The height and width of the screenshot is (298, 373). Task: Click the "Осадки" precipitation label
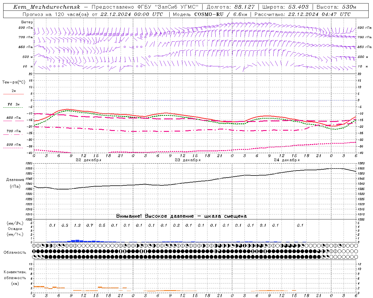15,229
